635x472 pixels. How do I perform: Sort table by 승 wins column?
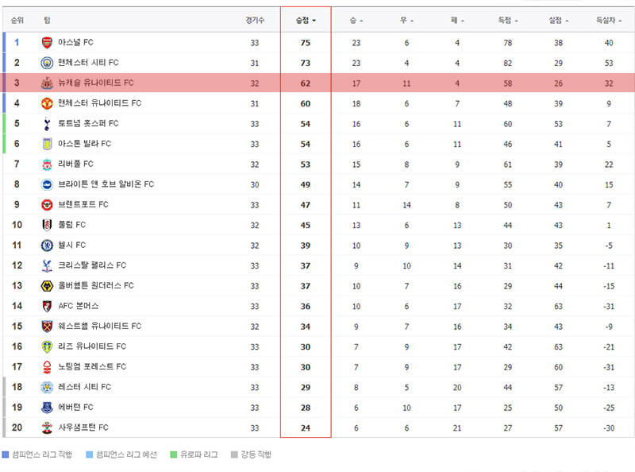click(x=356, y=21)
